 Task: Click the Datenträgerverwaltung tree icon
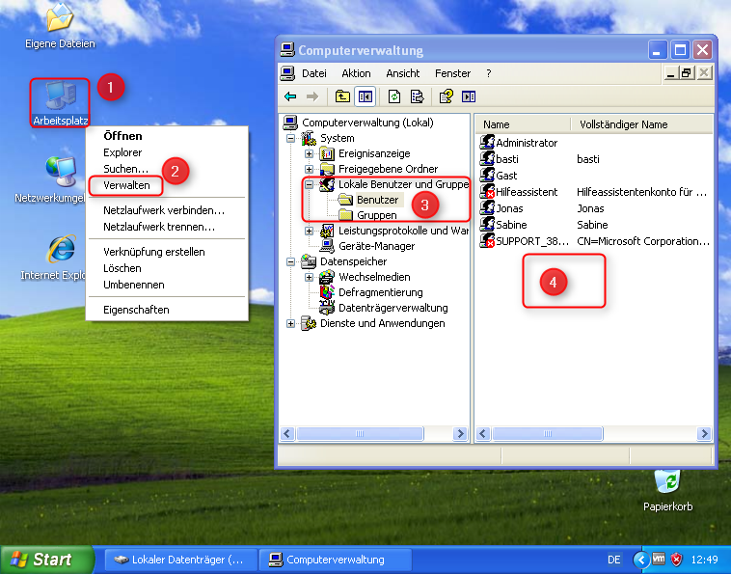(x=327, y=308)
